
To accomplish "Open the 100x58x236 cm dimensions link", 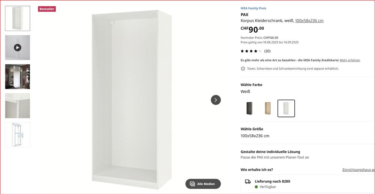I will click(x=309, y=21).
